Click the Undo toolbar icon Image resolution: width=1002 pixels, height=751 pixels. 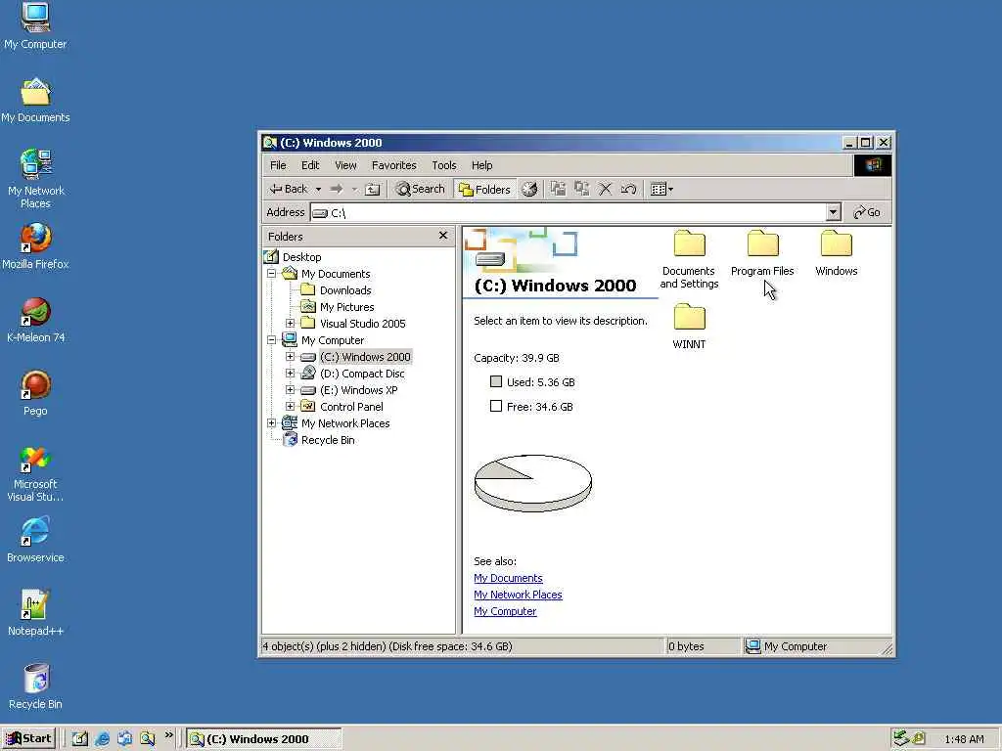[628, 189]
